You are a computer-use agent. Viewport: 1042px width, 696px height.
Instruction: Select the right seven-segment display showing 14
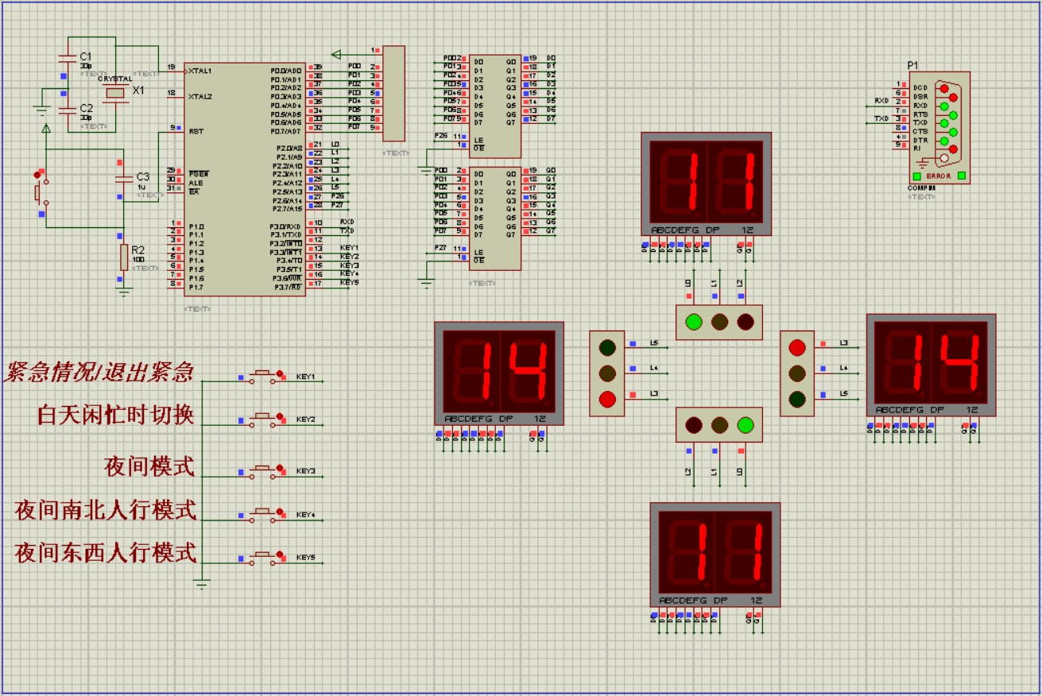tap(932, 364)
